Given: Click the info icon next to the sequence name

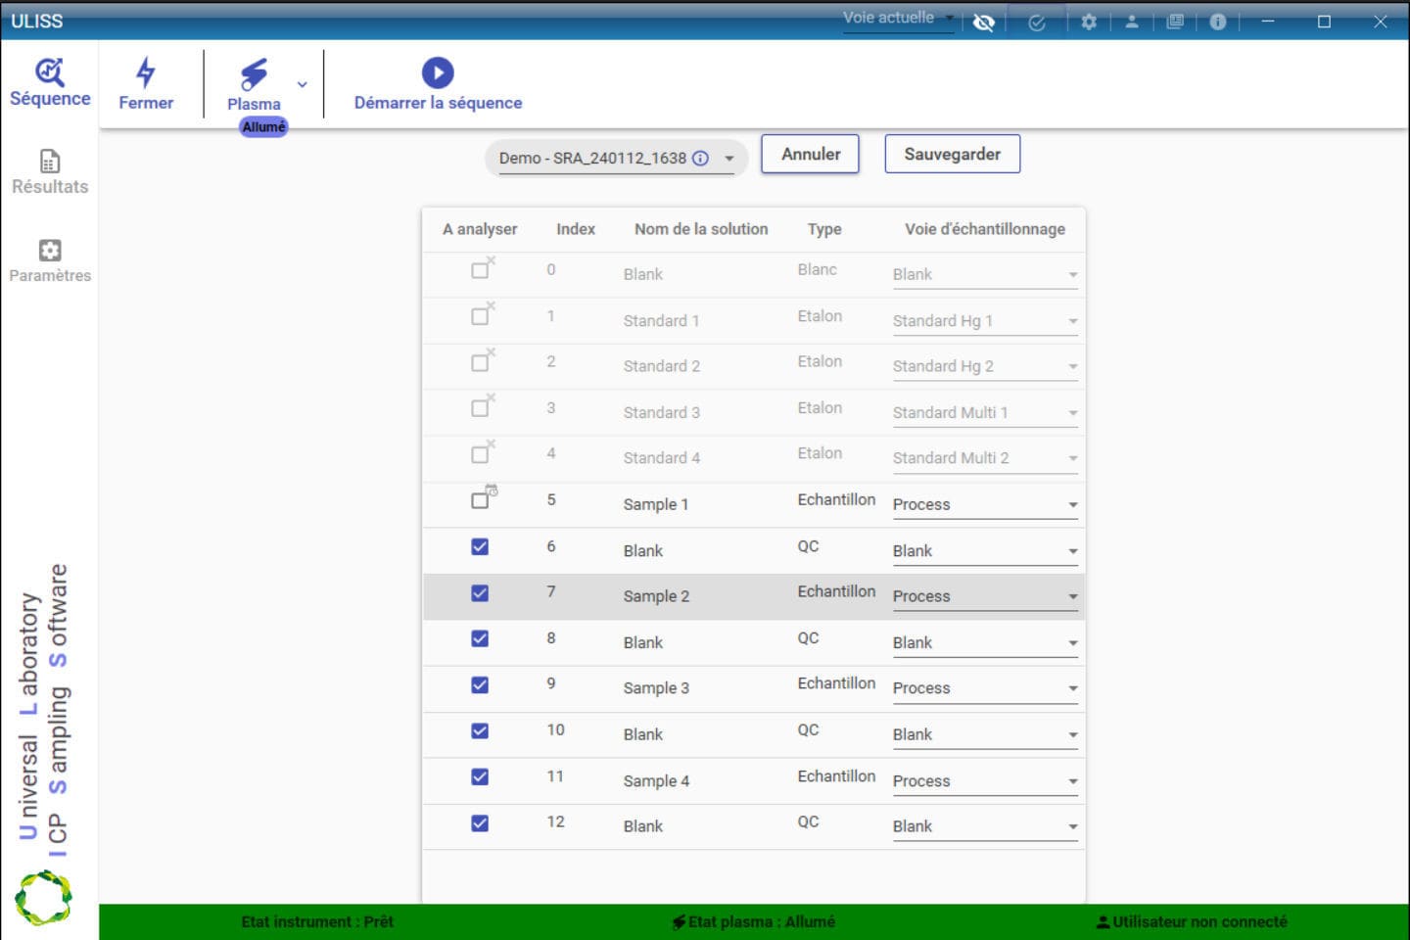Looking at the screenshot, I should (702, 156).
